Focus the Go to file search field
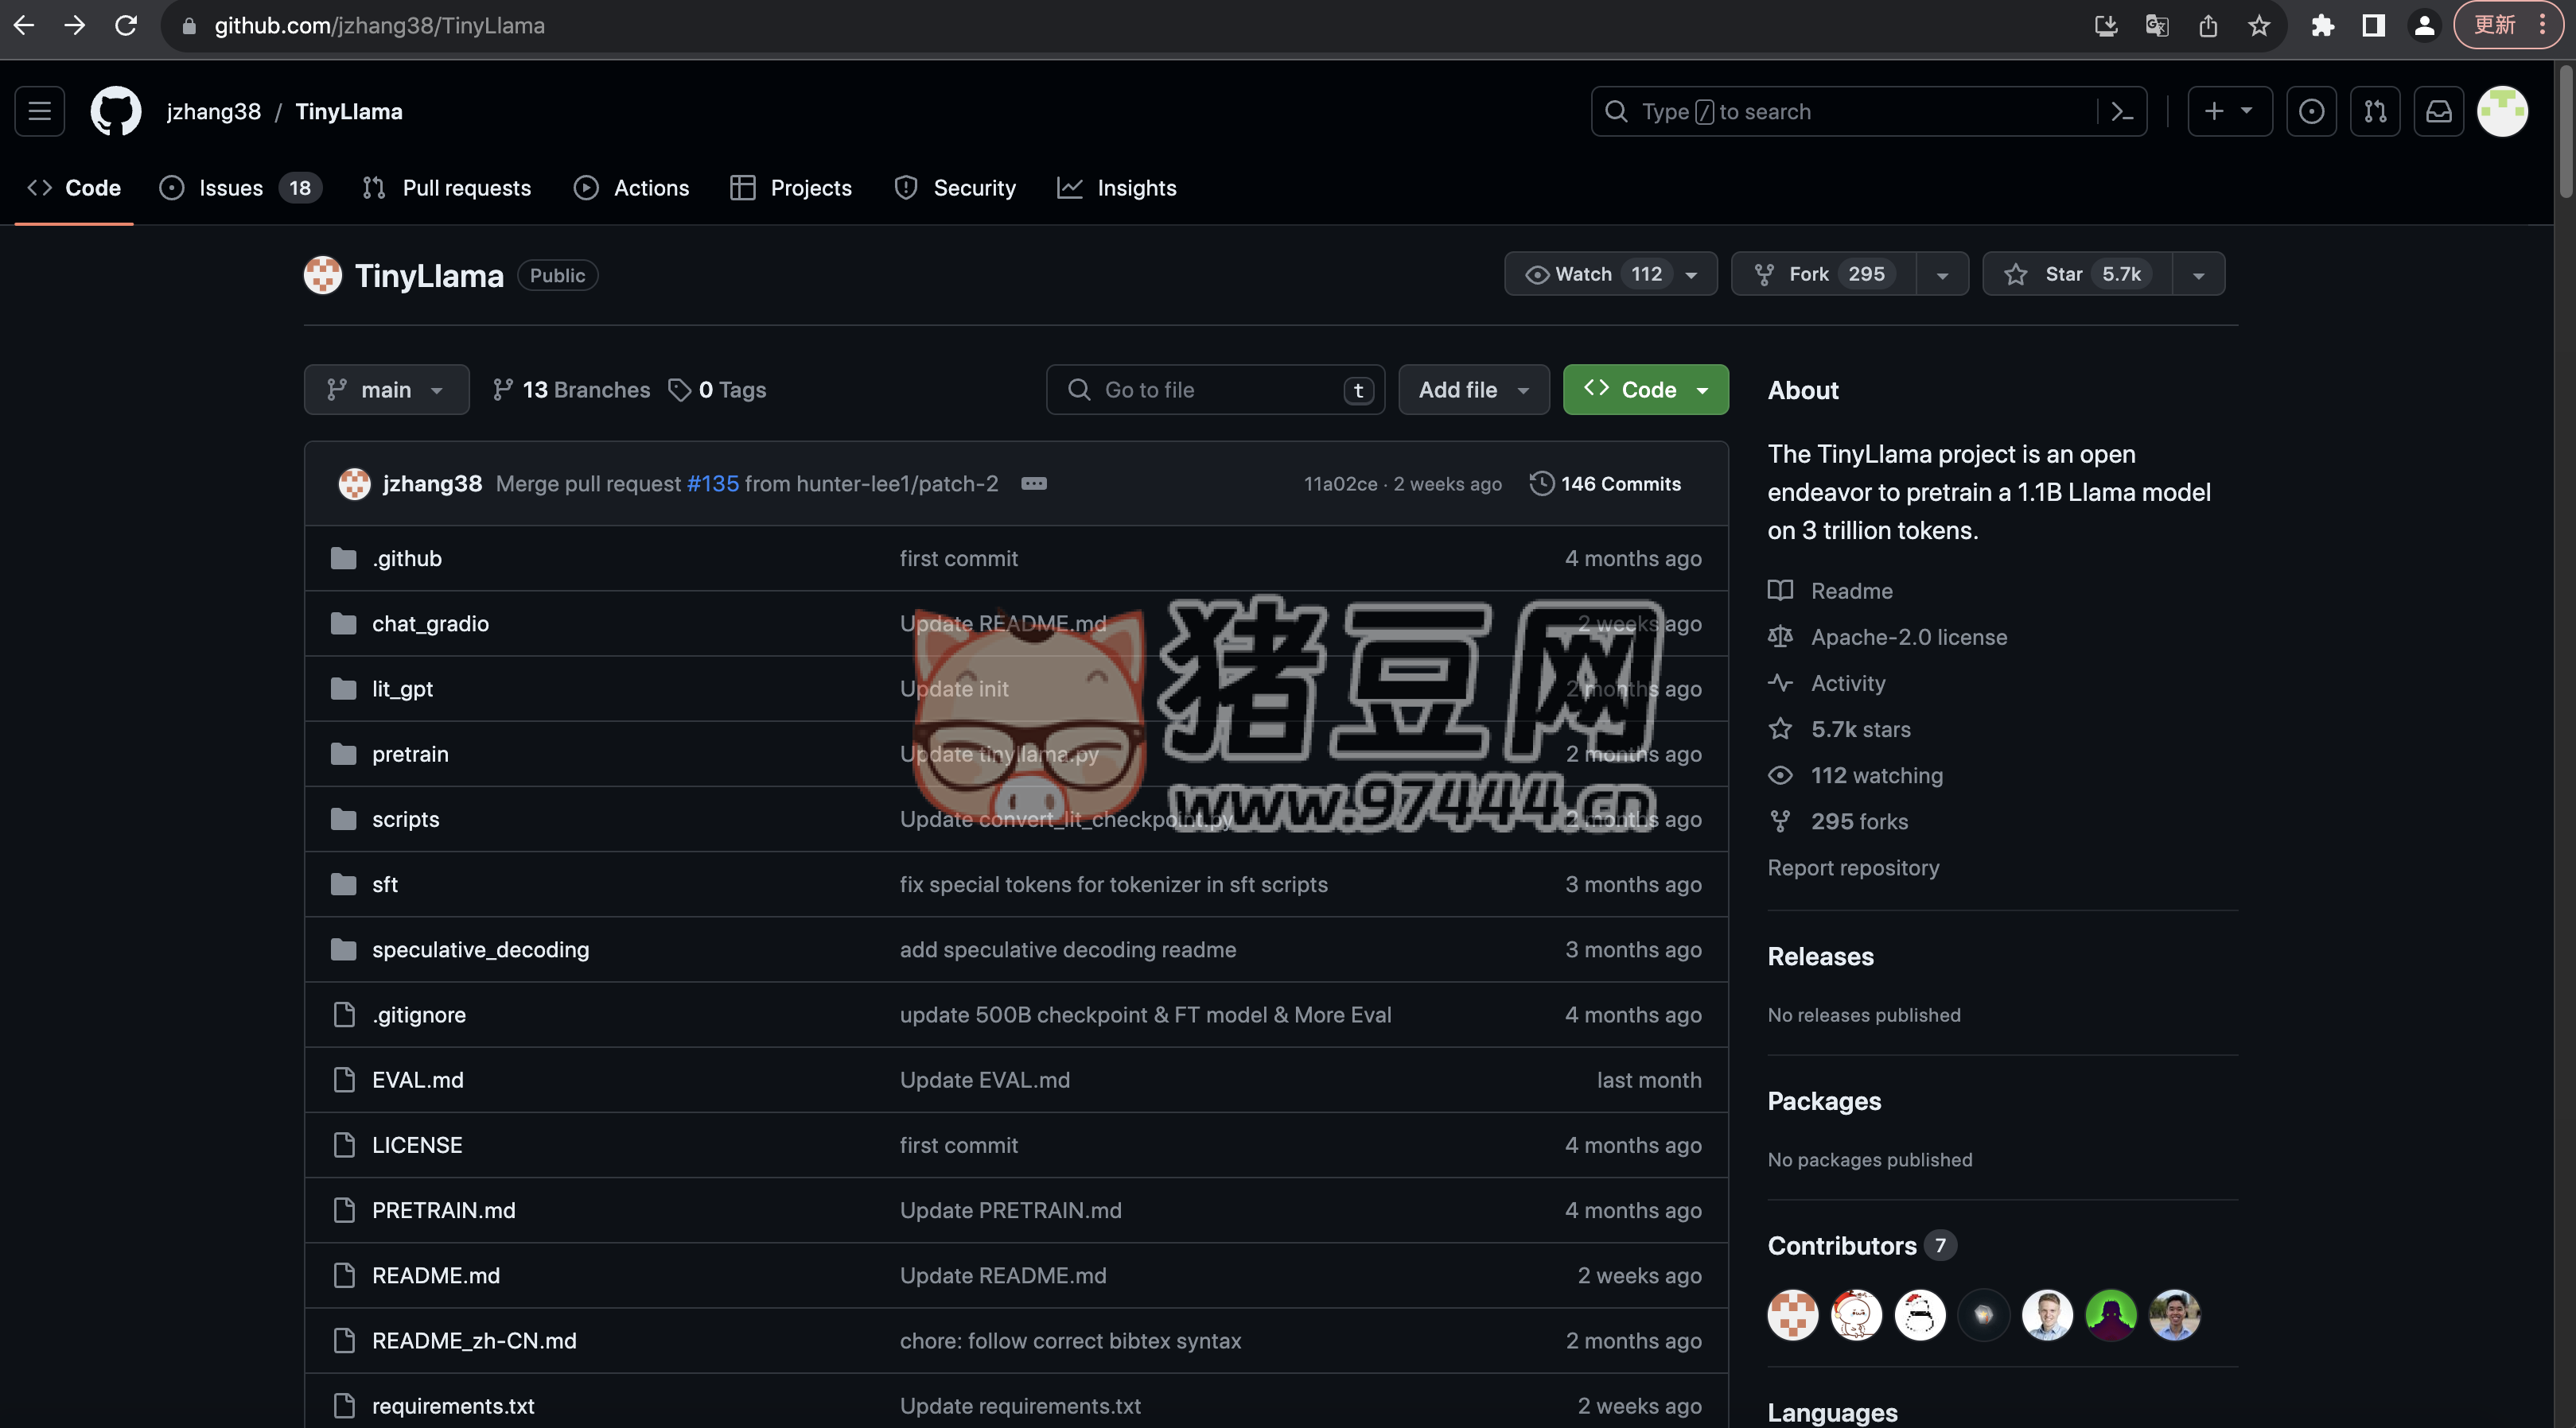 (x=1215, y=390)
